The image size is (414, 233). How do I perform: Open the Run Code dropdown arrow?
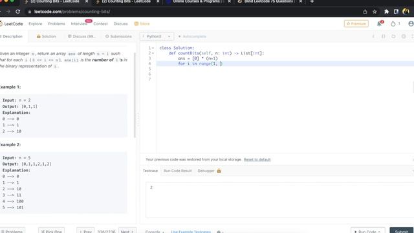pos(379,232)
